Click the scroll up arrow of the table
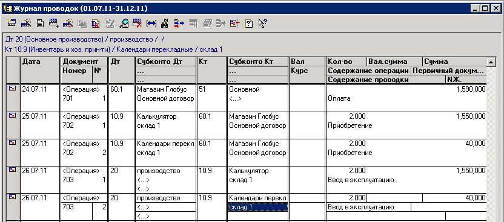The width and height of the screenshot is (504, 222). 491,62
